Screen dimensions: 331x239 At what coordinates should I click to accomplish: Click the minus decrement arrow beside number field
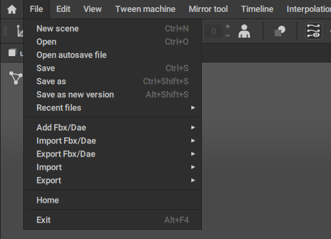click(228, 36)
